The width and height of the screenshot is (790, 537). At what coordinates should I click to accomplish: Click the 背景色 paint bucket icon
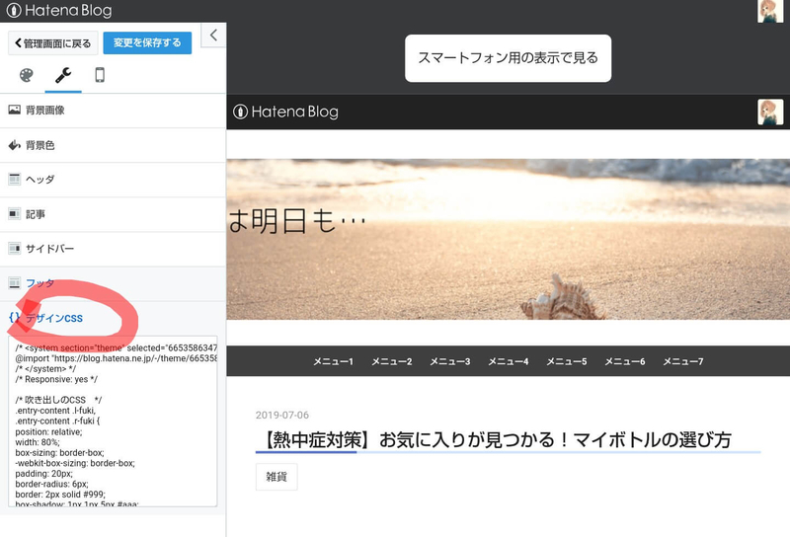tap(14, 145)
